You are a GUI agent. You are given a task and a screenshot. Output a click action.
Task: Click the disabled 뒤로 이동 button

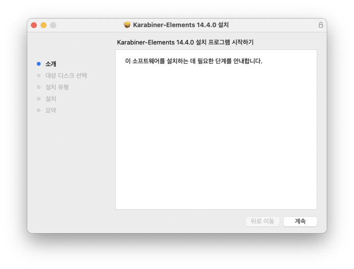pyautogui.click(x=262, y=221)
